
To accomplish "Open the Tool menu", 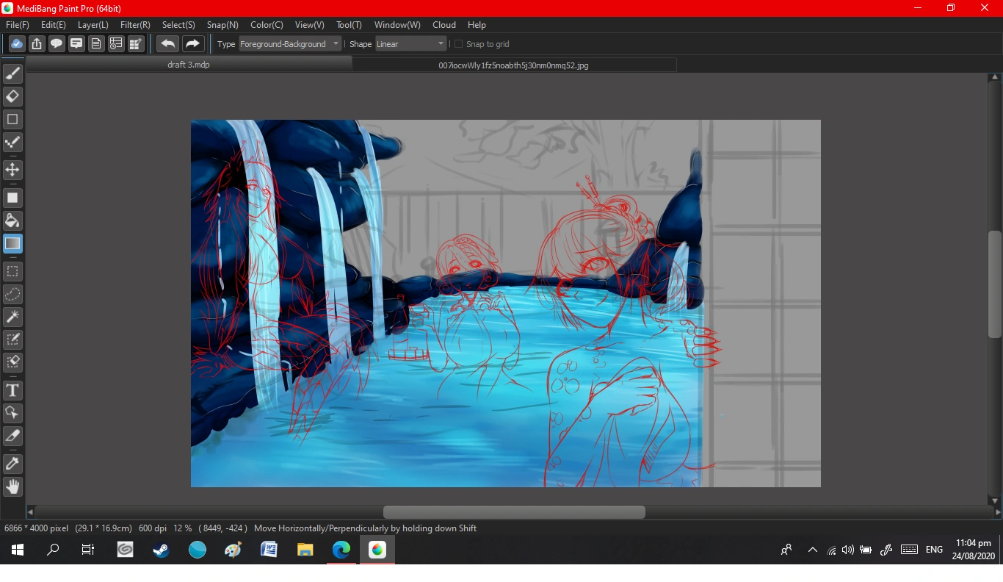I will (349, 25).
